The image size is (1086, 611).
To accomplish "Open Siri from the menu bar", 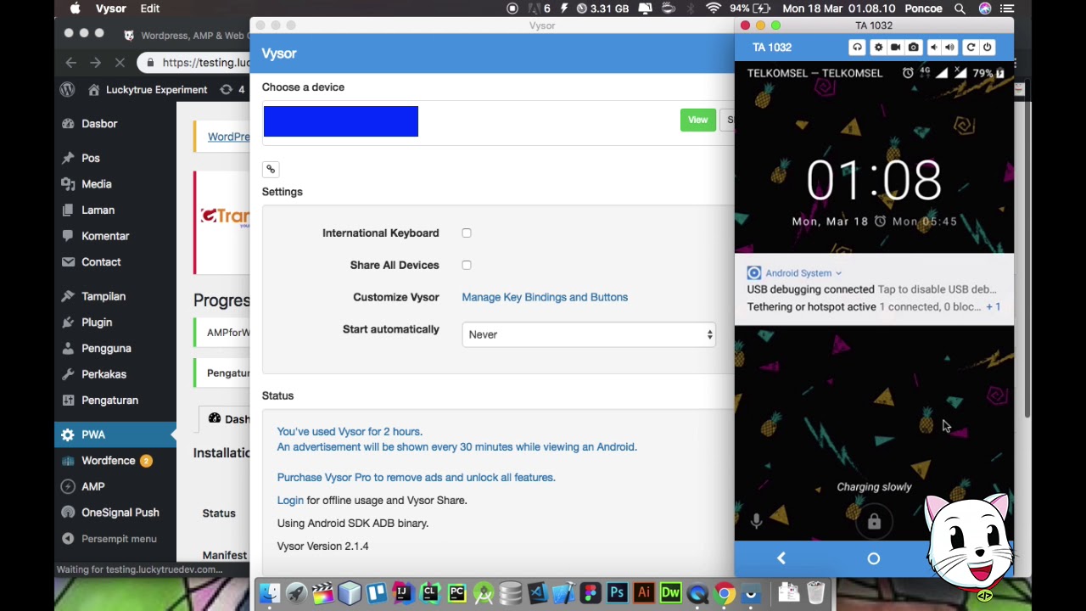I will 985,8.
